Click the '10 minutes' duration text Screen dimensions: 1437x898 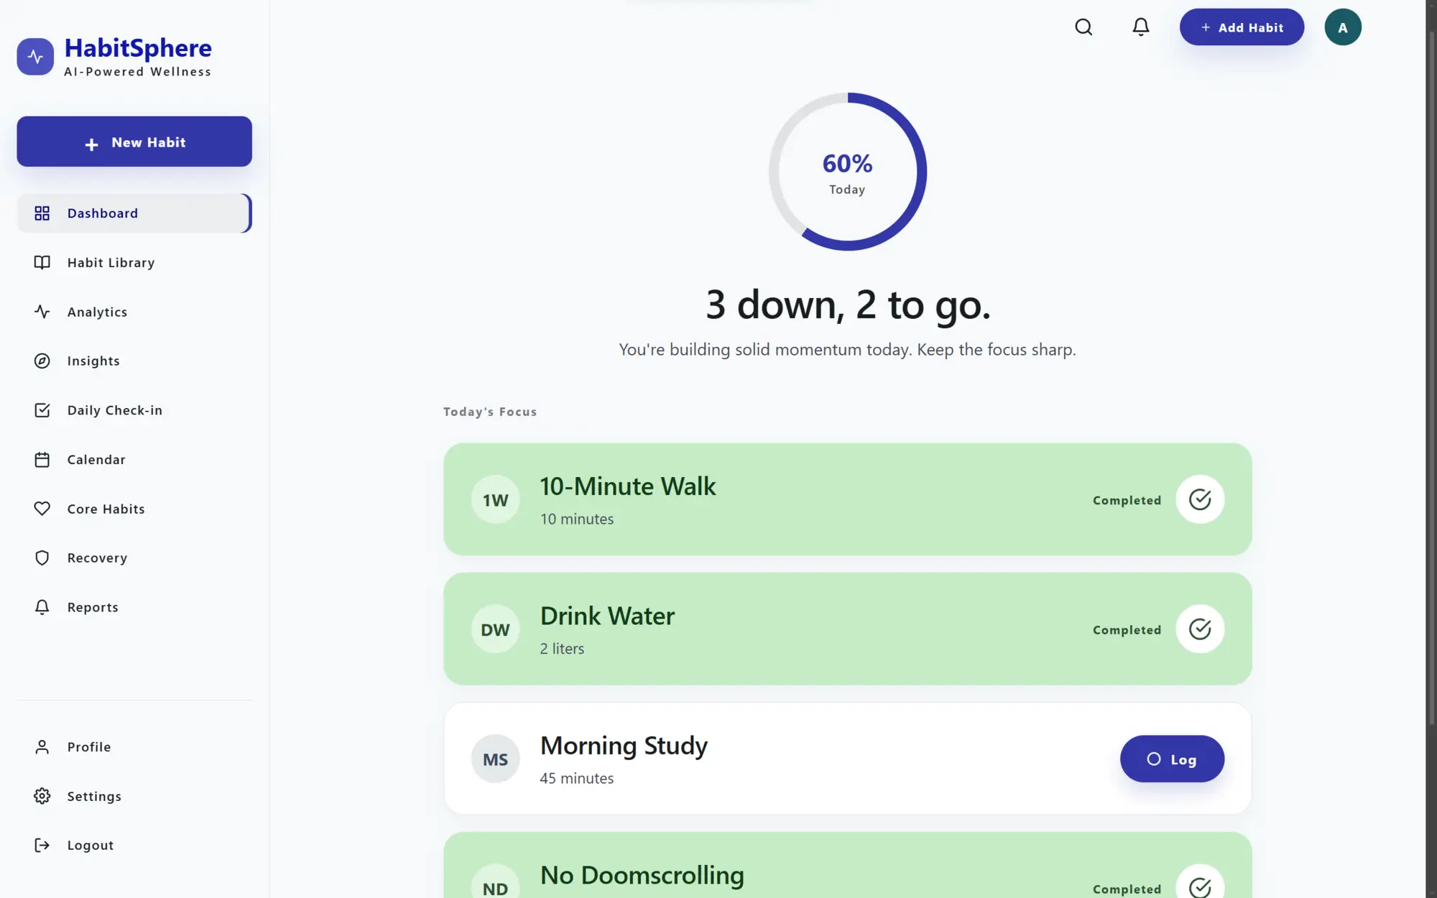[x=577, y=519]
